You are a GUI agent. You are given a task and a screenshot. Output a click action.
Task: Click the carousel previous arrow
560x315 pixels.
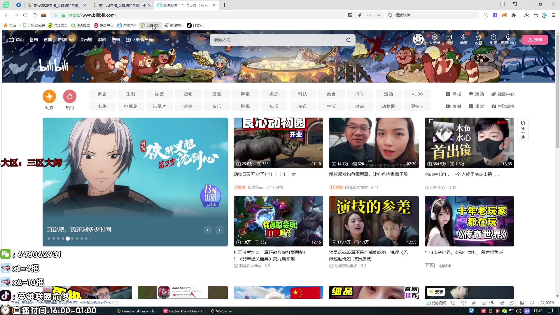pos(208,230)
